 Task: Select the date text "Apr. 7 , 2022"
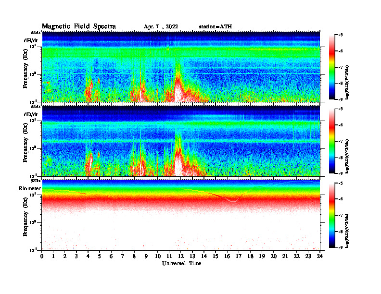[x=161, y=27]
